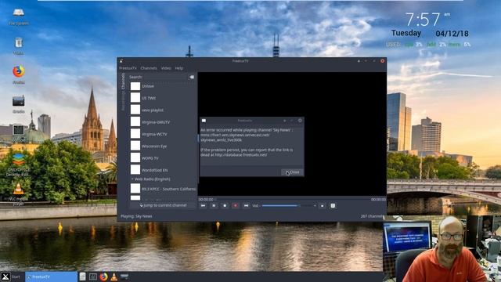This screenshot has height=282, width=501.
Task: Click the desktop clock widget showing 7:57
Action: [427, 20]
